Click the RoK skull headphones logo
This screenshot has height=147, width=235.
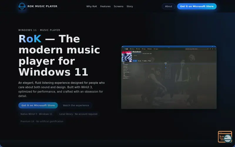click(x=22, y=6)
